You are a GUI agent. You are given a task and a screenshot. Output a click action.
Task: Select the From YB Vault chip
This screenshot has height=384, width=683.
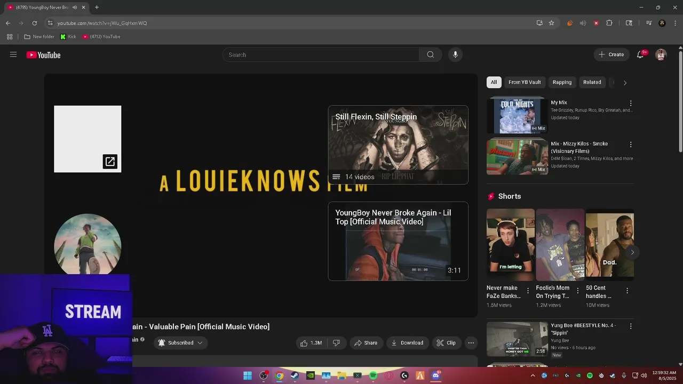point(525,82)
